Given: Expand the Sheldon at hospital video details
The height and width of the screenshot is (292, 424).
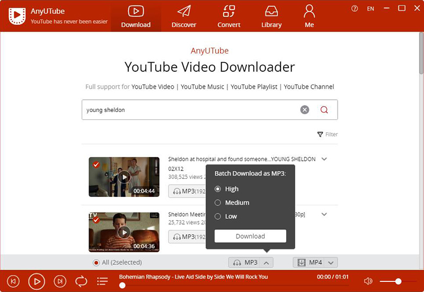Looking at the screenshot, I should pos(324,159).
